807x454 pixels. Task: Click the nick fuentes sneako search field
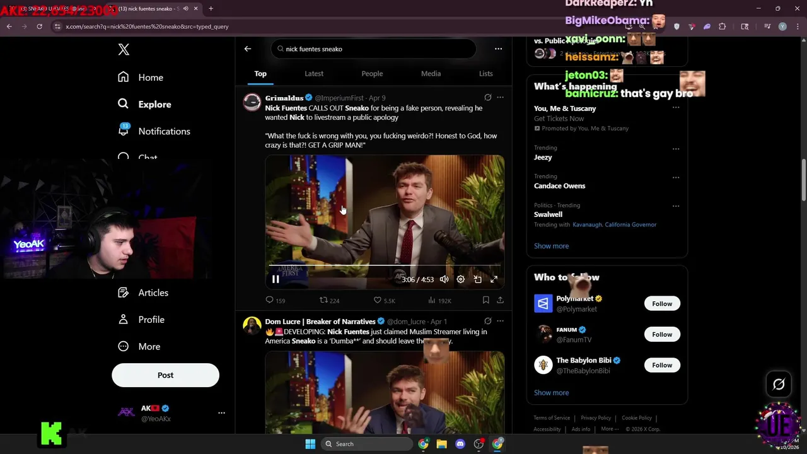[374, 49]
